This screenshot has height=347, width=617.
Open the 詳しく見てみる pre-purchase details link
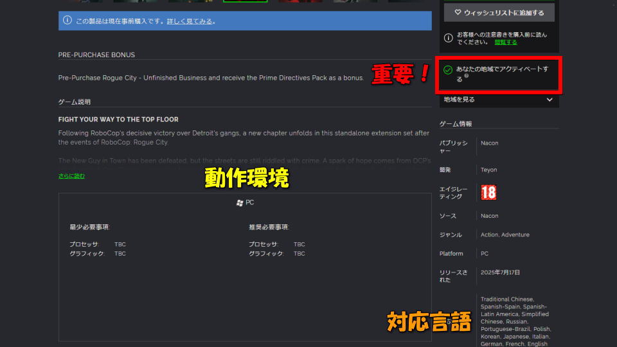point(189,21)
